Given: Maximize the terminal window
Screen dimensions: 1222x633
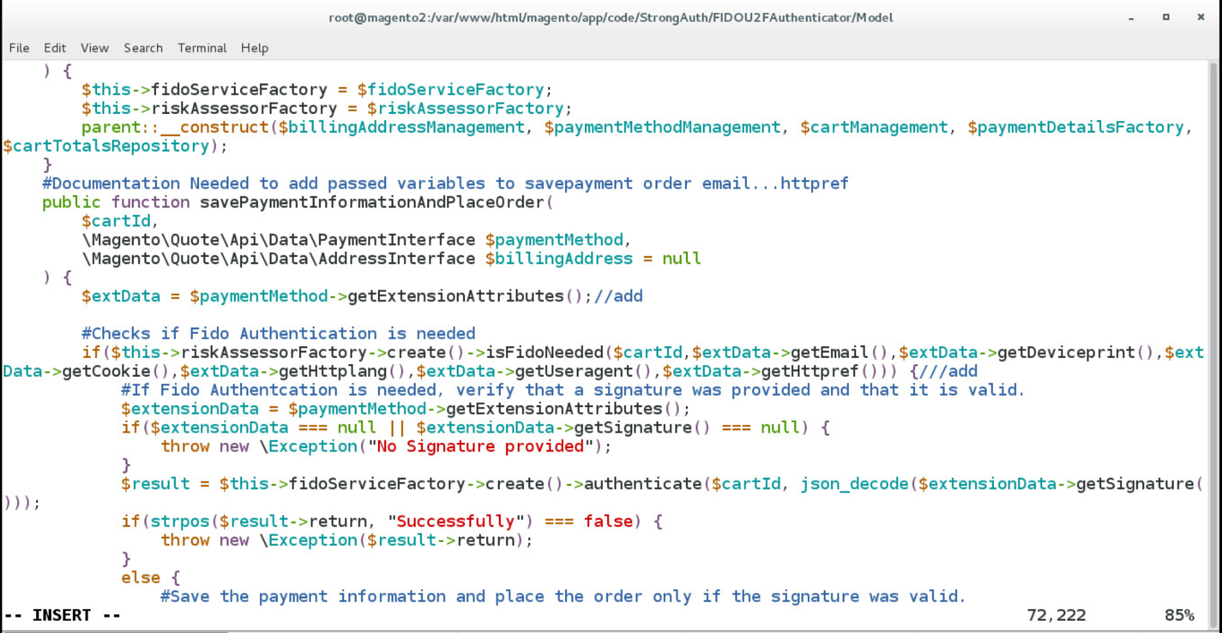Looking at the screenshot, I should pyautogui.click(x=1166, y=17).
